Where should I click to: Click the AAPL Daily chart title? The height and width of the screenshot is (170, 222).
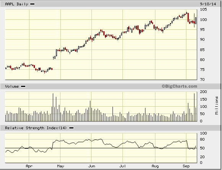pyautogui.click(x=16, y=4)
